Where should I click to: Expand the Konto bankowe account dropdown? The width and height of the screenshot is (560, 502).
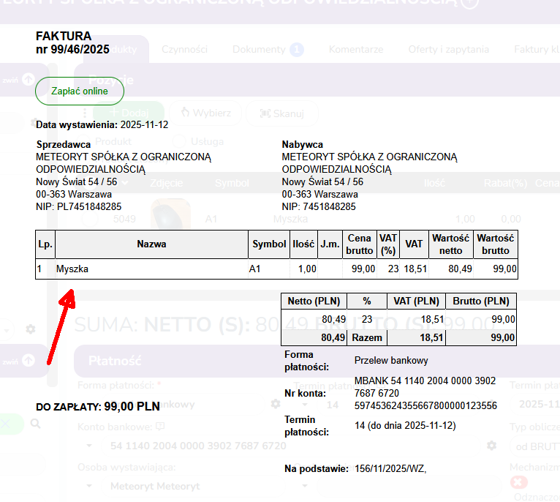[x=91, y=446]
